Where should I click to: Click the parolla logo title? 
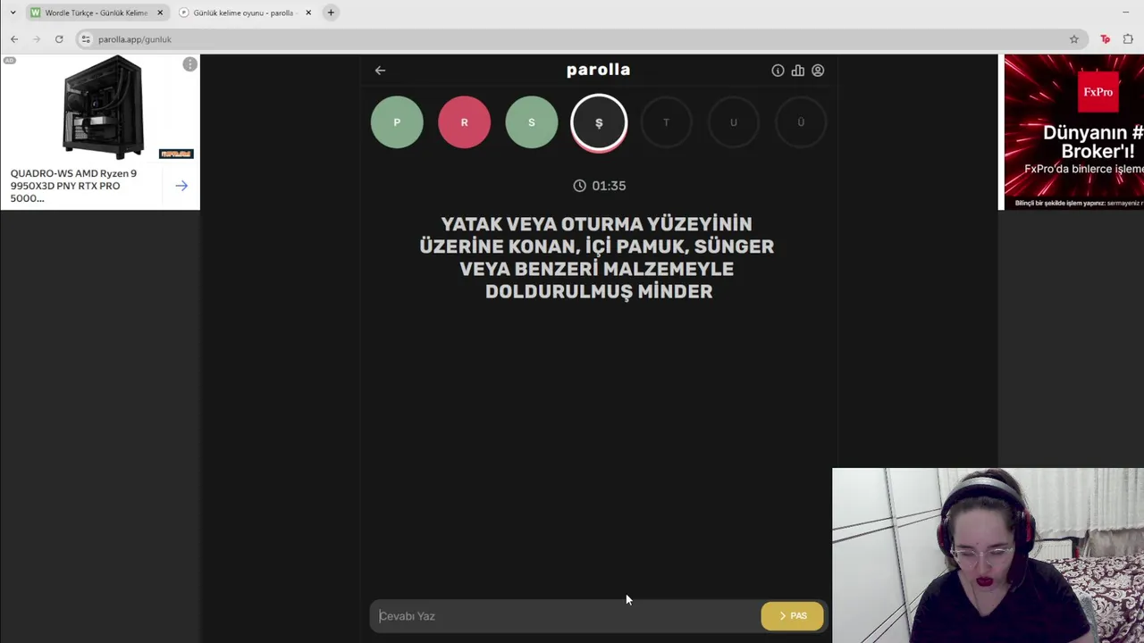[599, 70]
